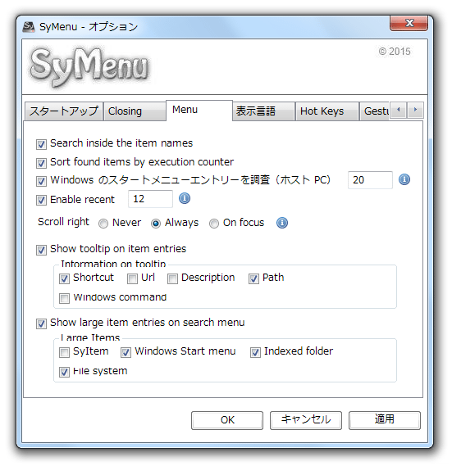Select the Never scroll right option
The width and height of the screenshot is (452, 466).
103,224
